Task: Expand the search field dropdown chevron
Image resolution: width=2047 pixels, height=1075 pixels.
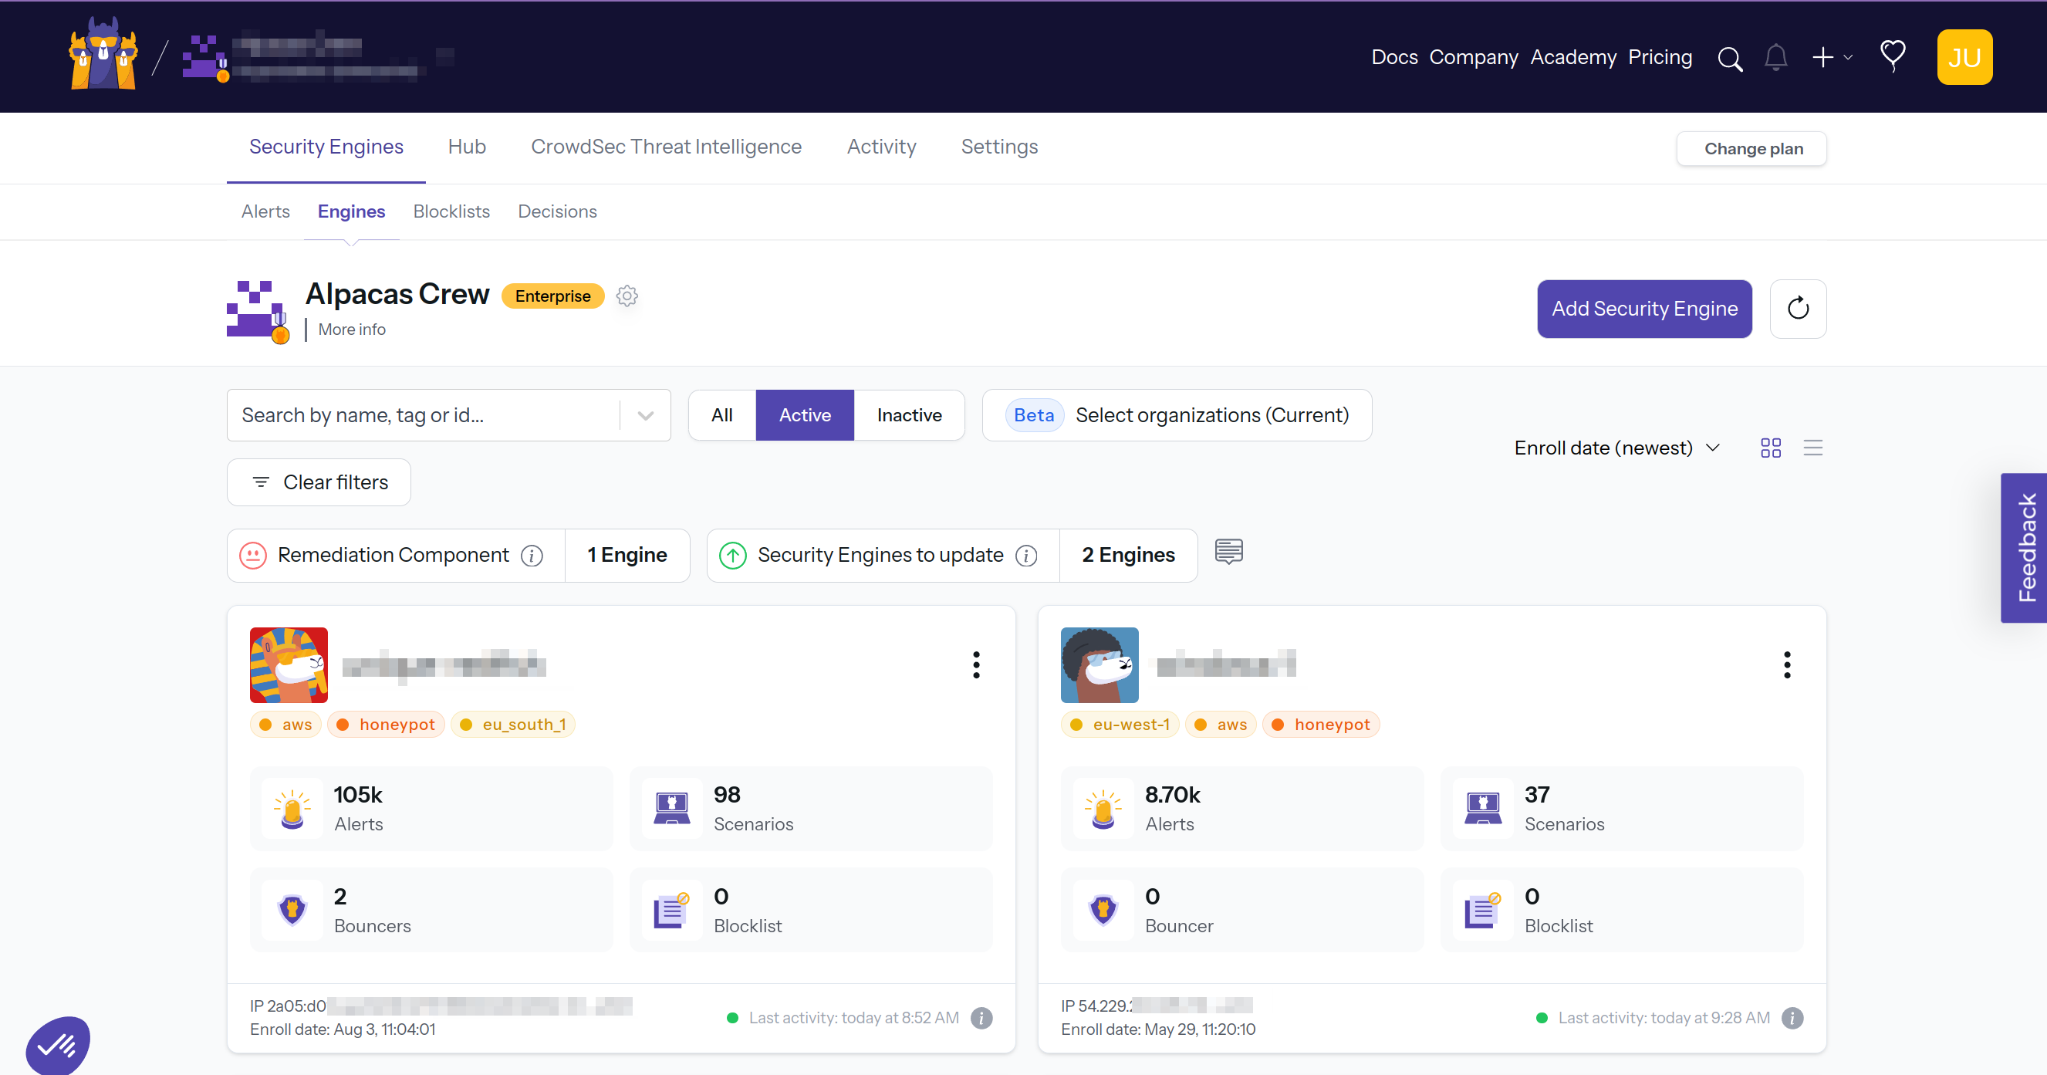Action: [645, 415]
